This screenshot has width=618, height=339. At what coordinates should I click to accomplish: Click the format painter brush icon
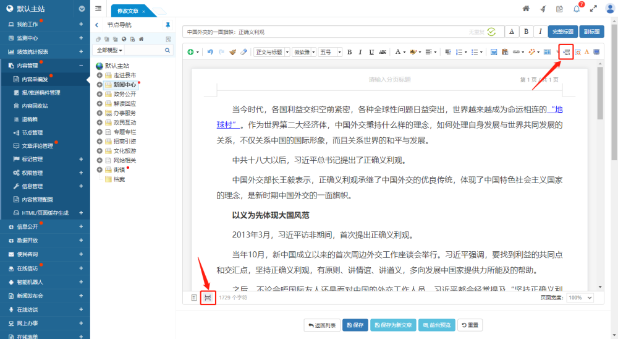[233, 52]
